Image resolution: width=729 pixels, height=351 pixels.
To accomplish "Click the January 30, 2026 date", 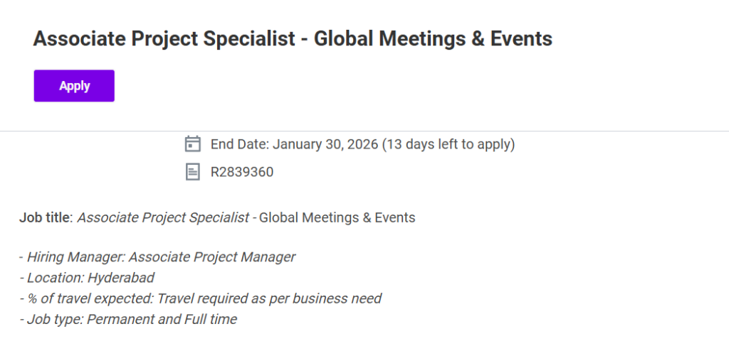I will (x=325, y=144).
